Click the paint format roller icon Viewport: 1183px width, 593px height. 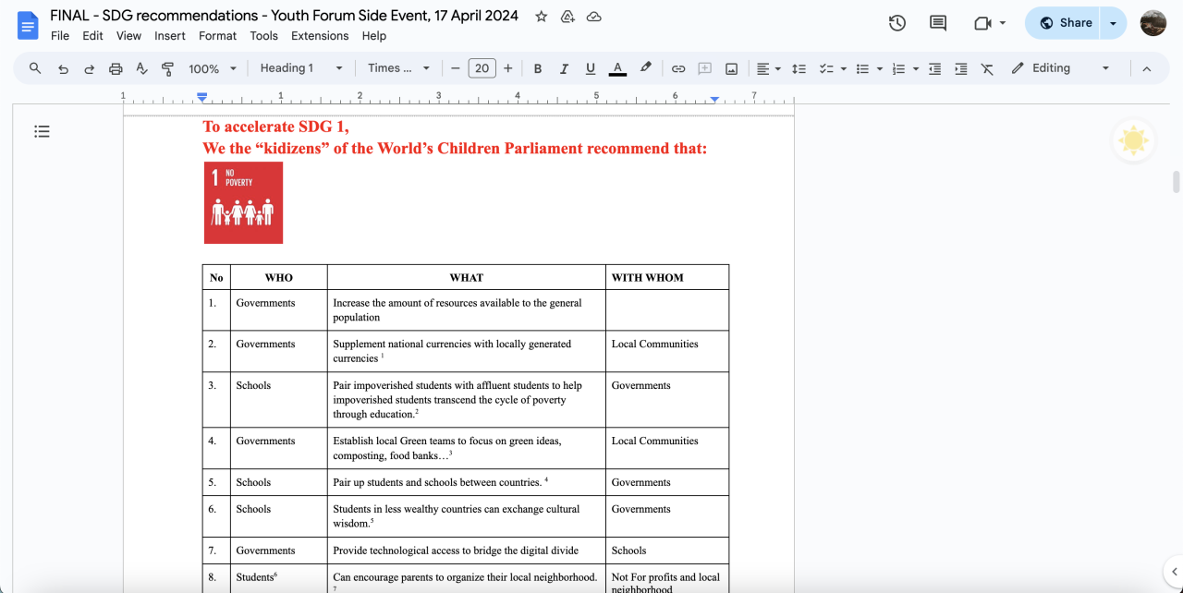[x=167, y=68]
